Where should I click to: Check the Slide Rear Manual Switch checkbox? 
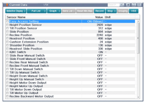pyautogui.click(x=7, y=55)
